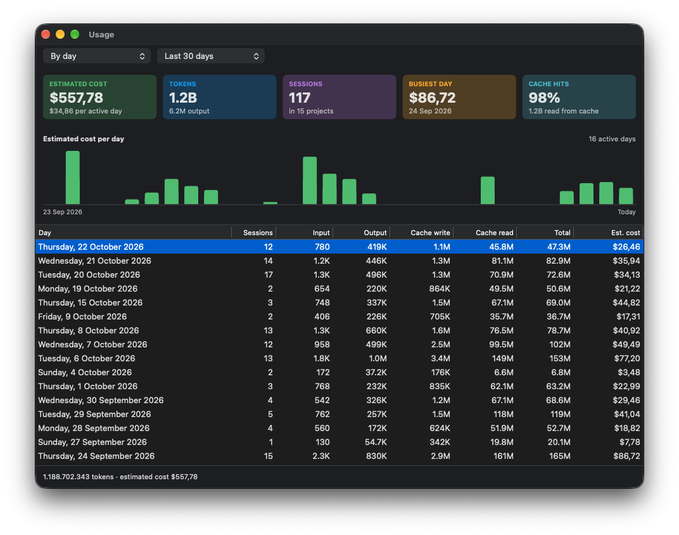Viewport: 679px width, 535px height.
Task: Select the Sunday, 4 October 2026 row
Action: 339,372
